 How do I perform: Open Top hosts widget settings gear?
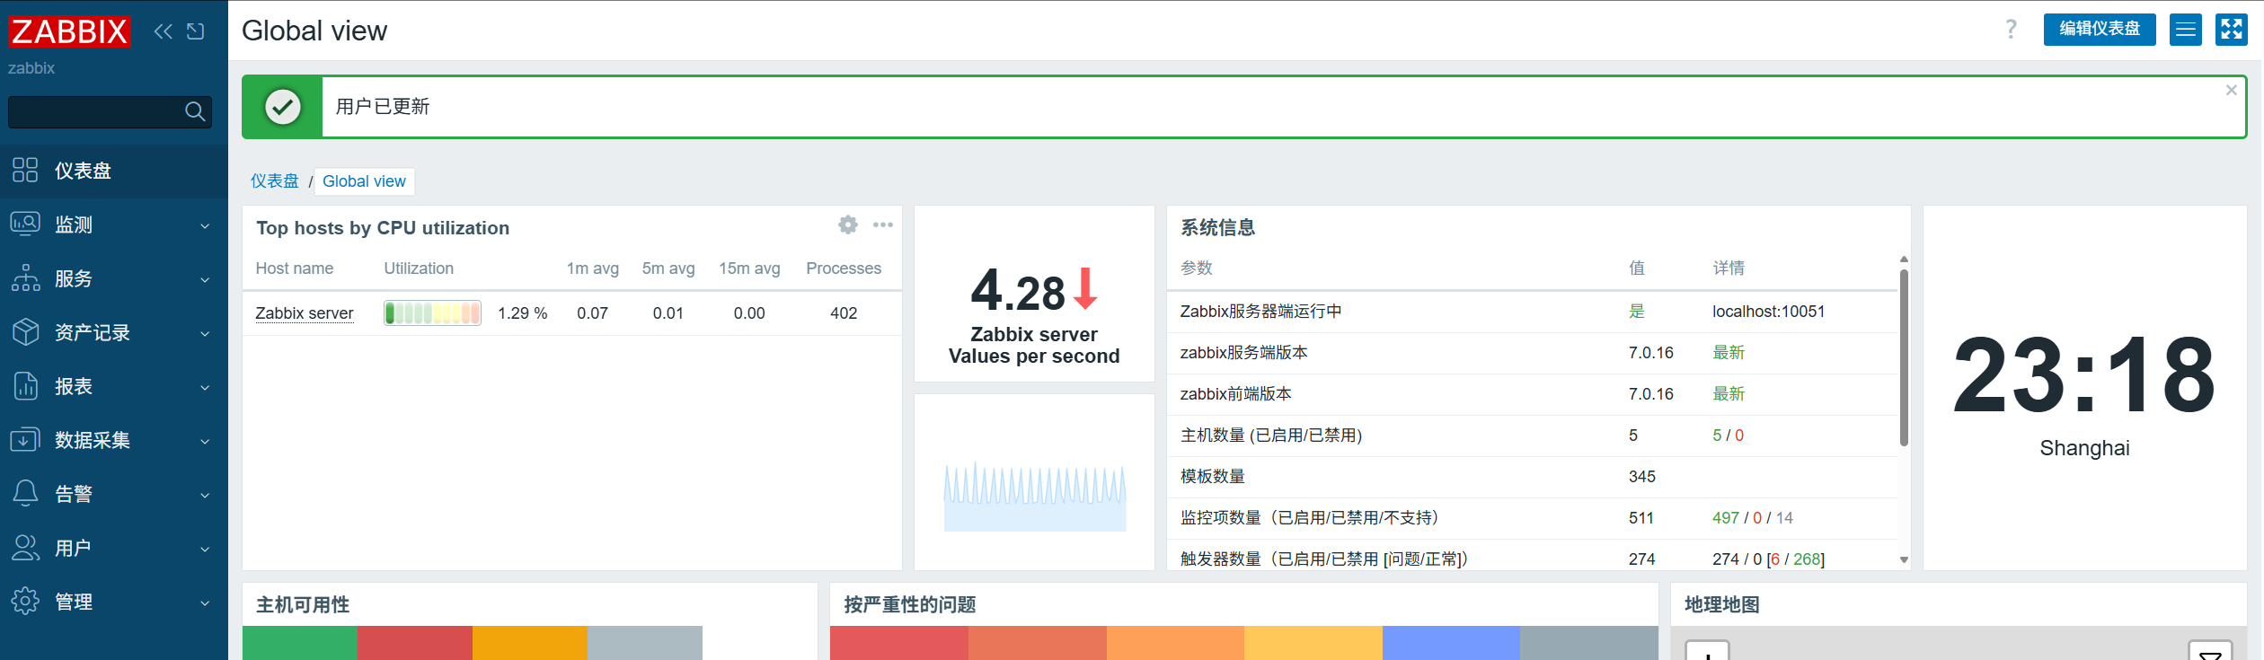click(848, 224)
